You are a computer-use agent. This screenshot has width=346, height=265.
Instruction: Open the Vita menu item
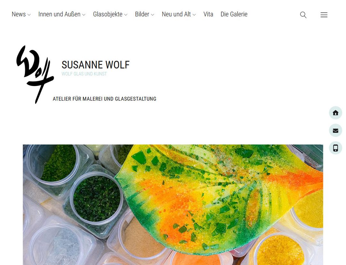(x=208, y=14)
